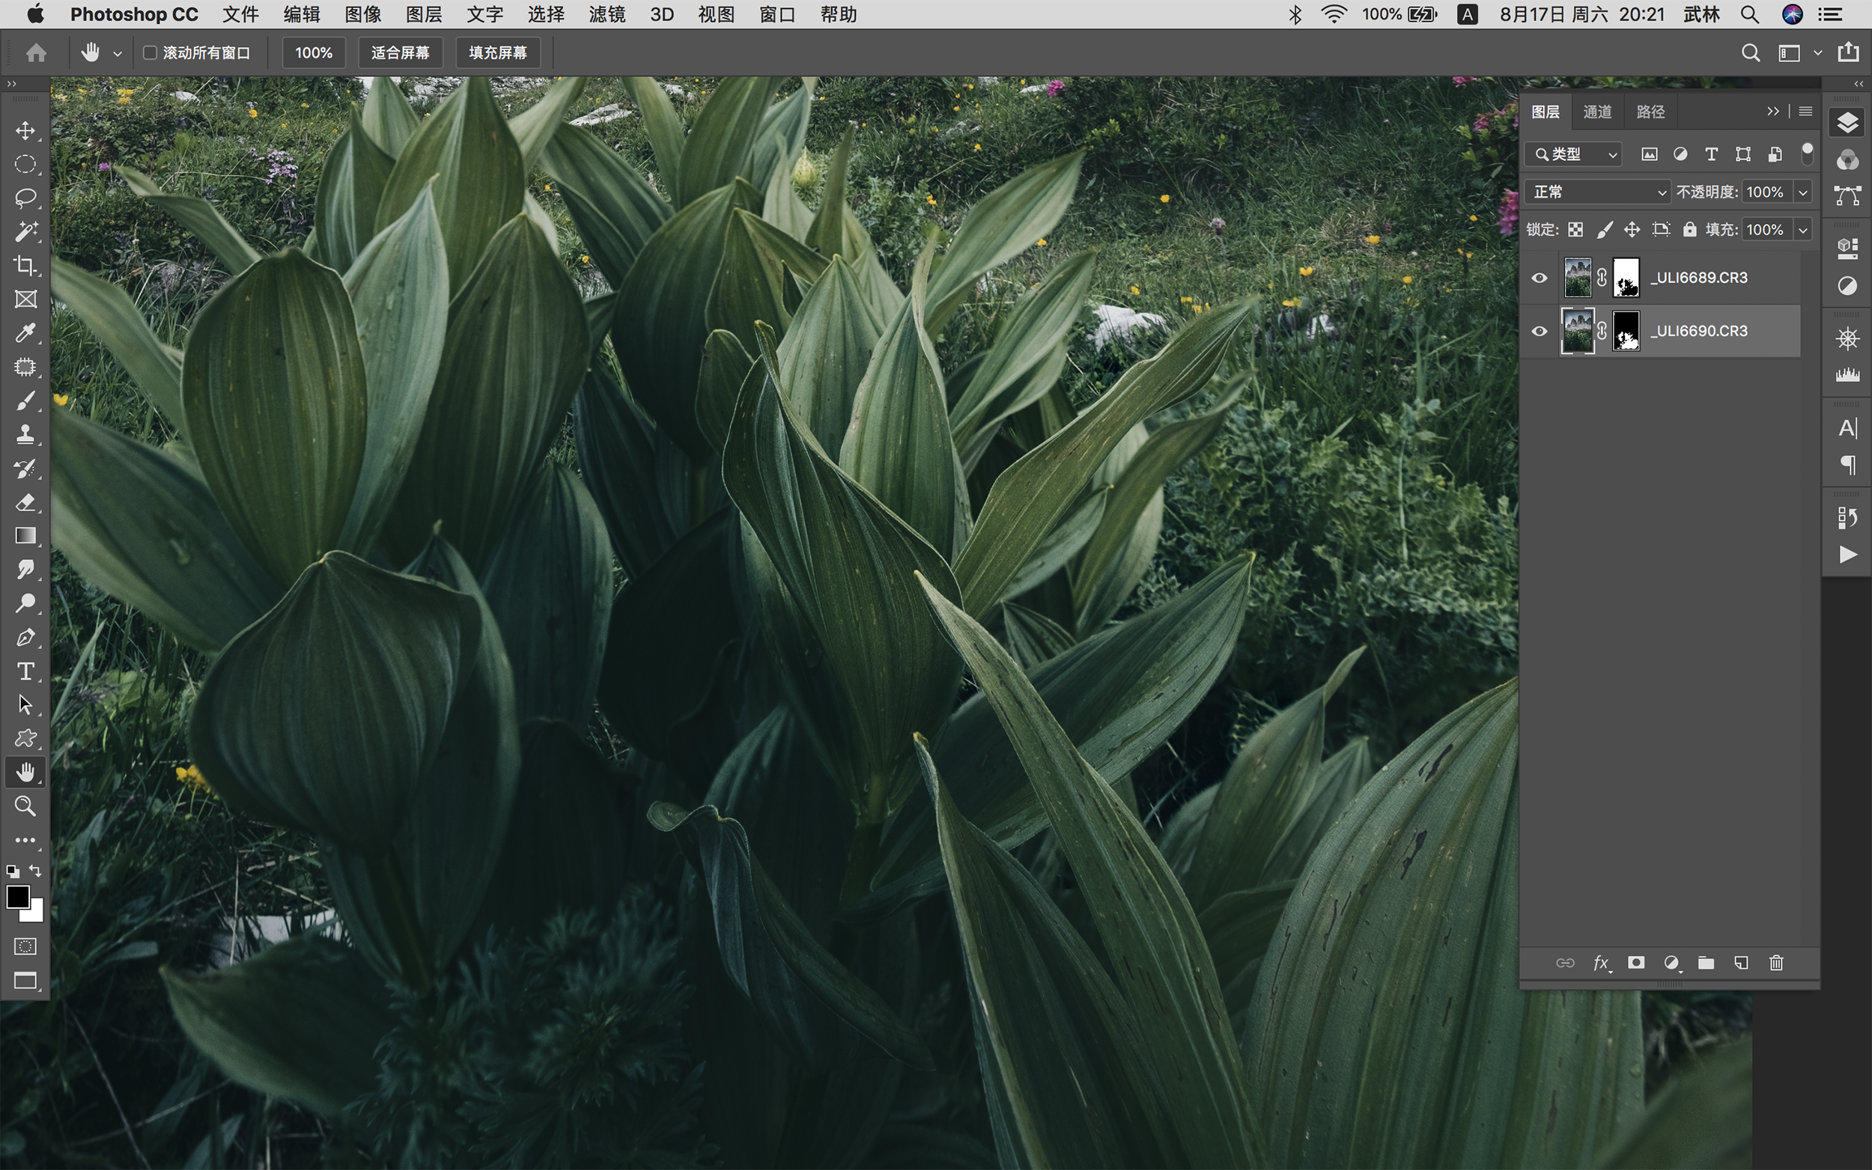Enable the scroll all windows checkbox

[150, 52]
